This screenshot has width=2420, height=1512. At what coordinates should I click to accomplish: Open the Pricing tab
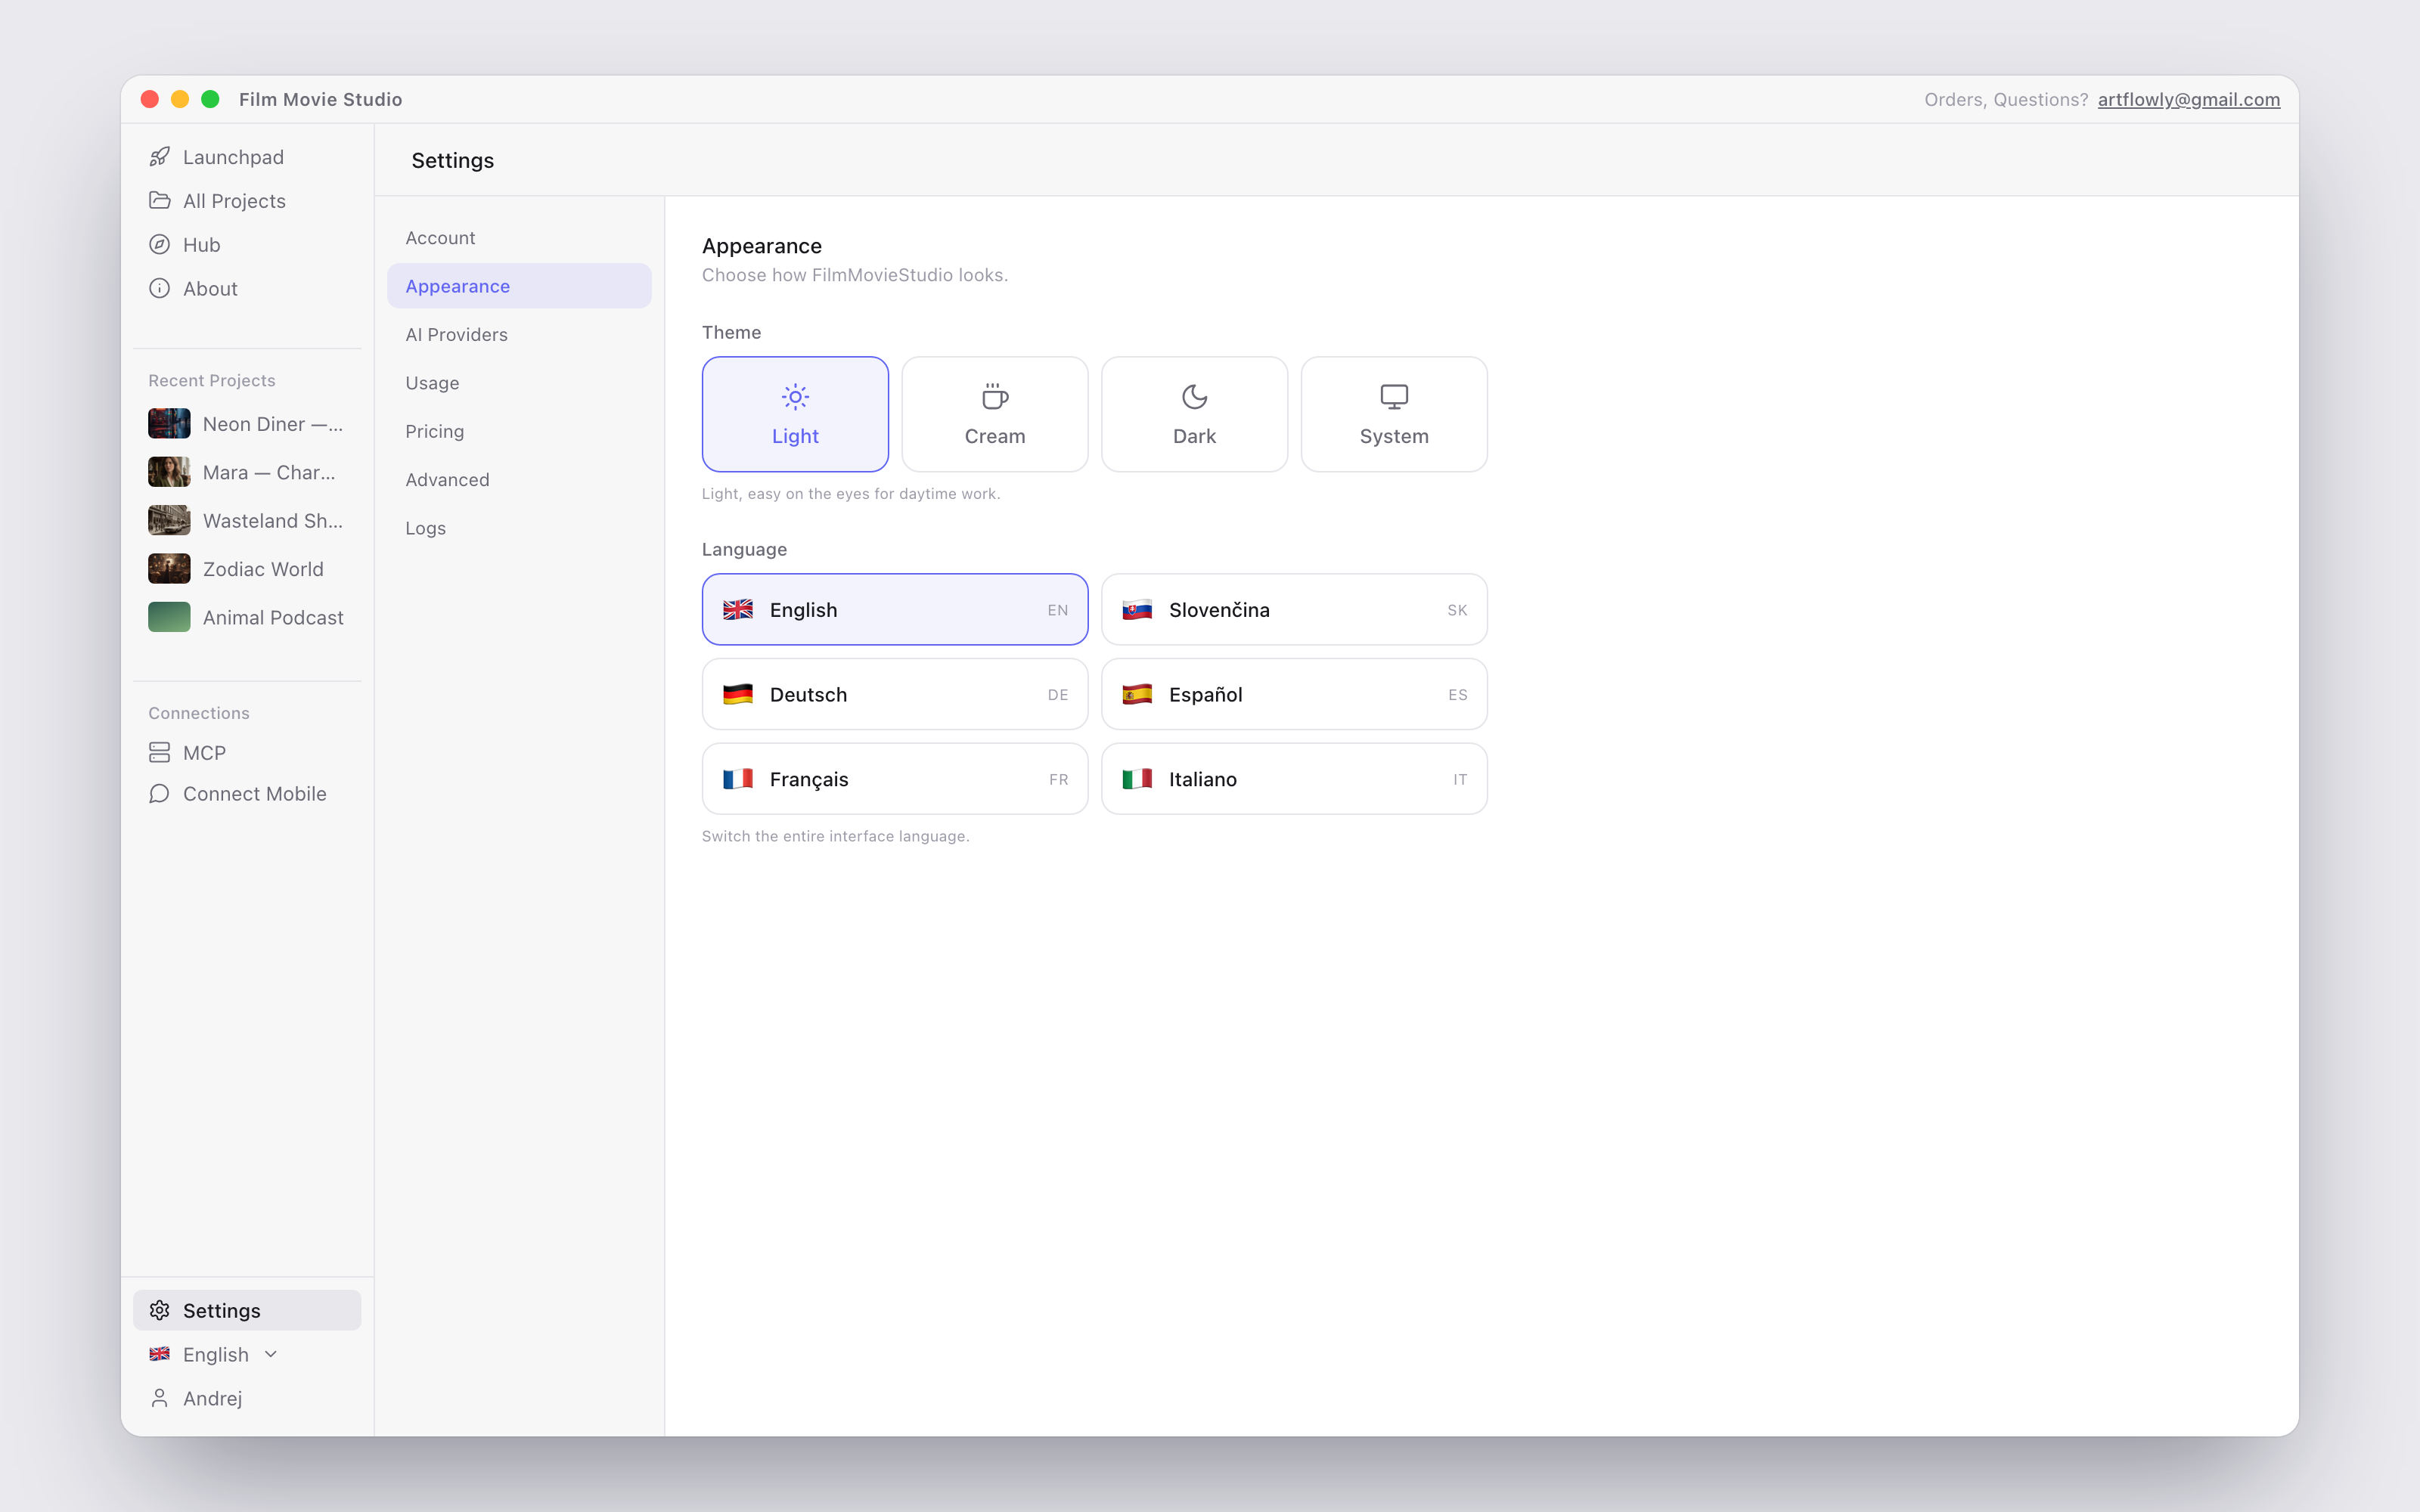(x=519, y=431)
